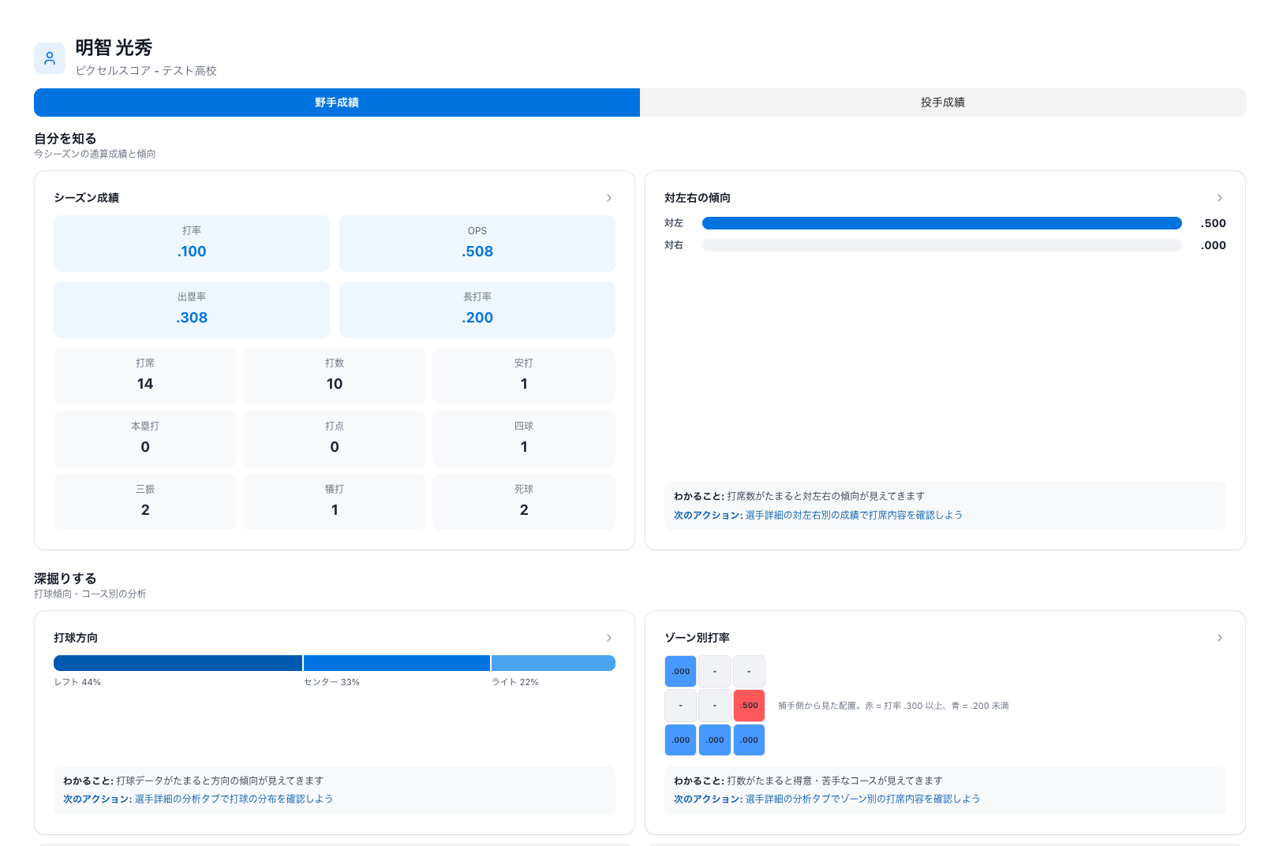Click the bottom-right .000 zone cell

point(749,740)
